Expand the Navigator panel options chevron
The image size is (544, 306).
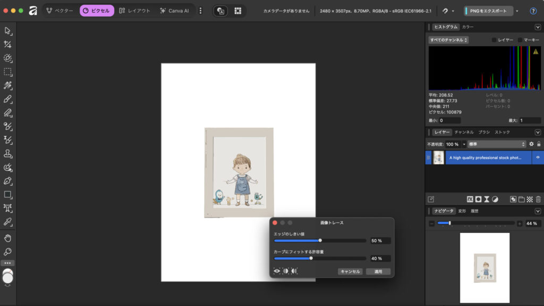[x=538, y=211]
